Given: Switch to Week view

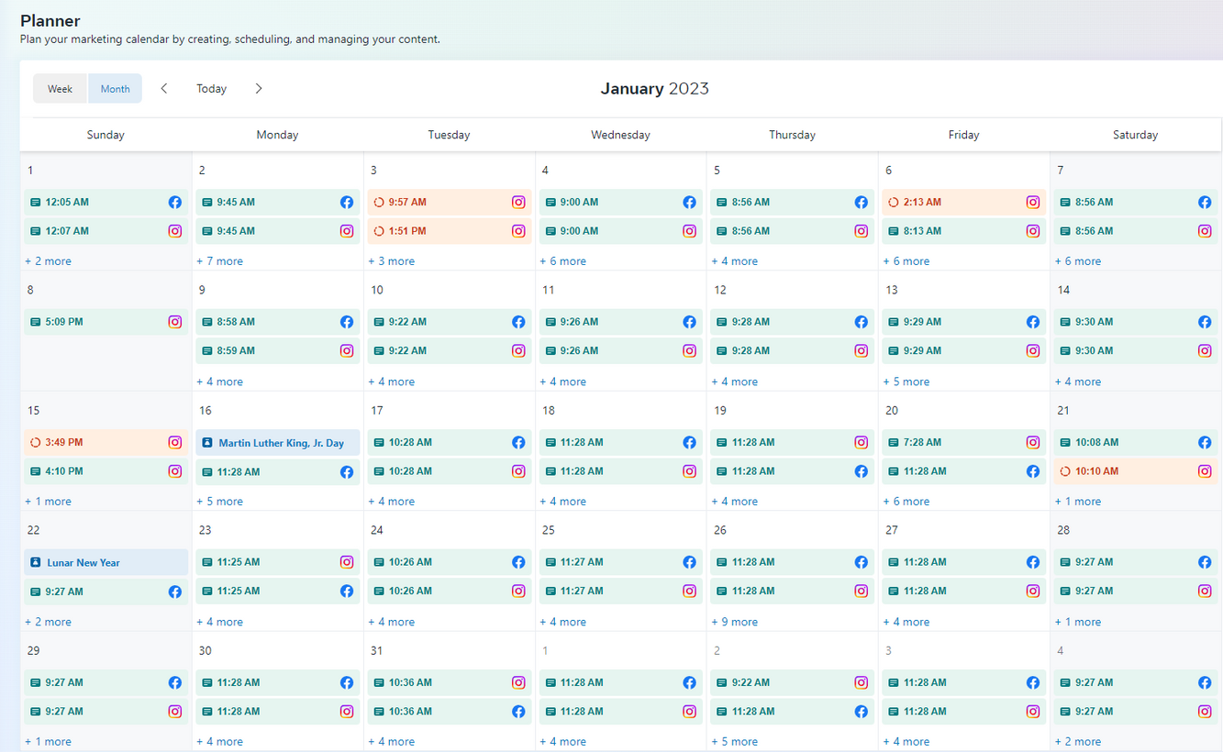Looking at the screenshot, I should pos(61,89).
